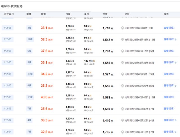Image resolution: width=180 pixels, height=137 pixels.
Task: Select the 12樓 floor badge
Action: (30, 40)
